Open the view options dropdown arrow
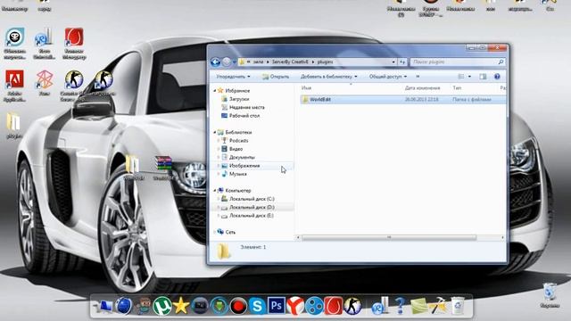 pyautogui.click(x=469, y=77)
